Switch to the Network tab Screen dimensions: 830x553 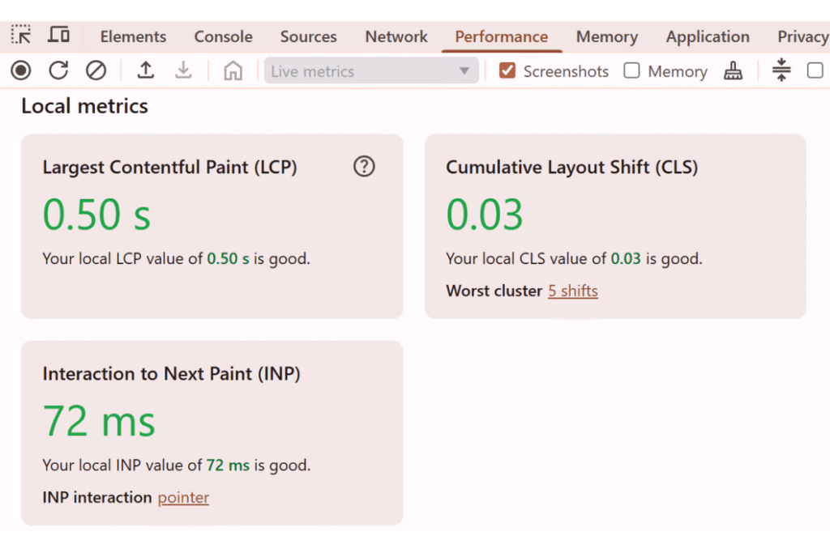coord(396,36)
